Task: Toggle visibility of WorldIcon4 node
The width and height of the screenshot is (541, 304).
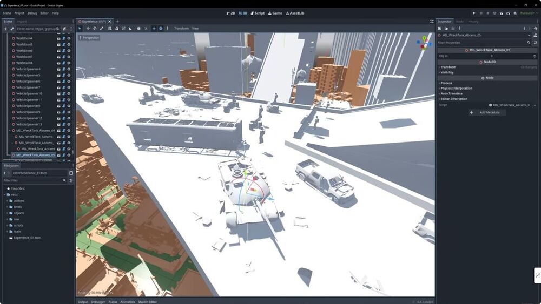Action: pos(69,38)
